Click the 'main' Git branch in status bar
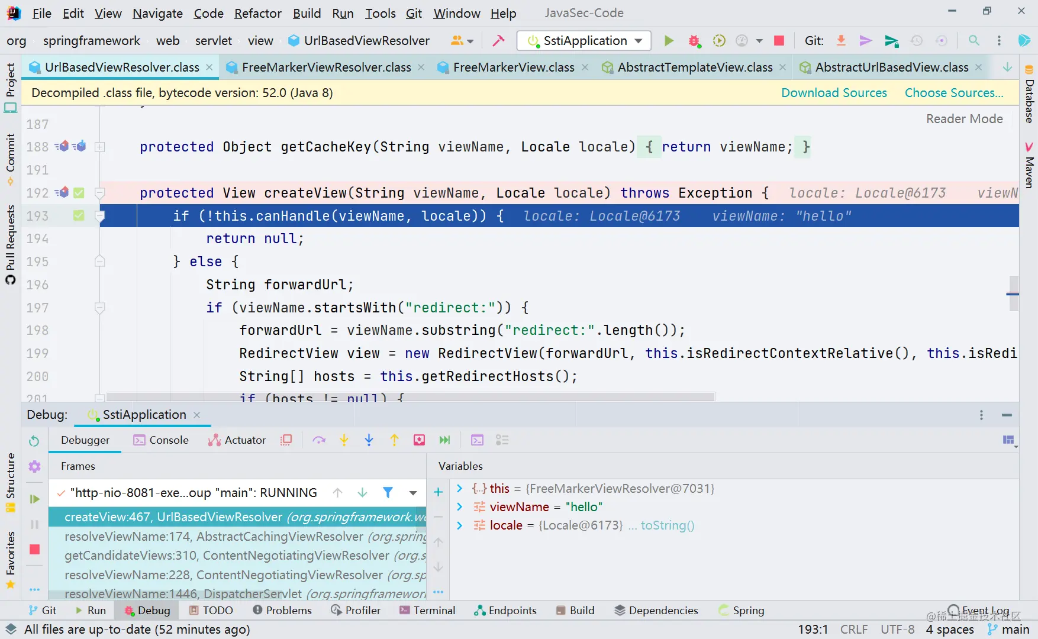Image resolution: width=1038 pixels, height=639 pixels. [1009, 630]
